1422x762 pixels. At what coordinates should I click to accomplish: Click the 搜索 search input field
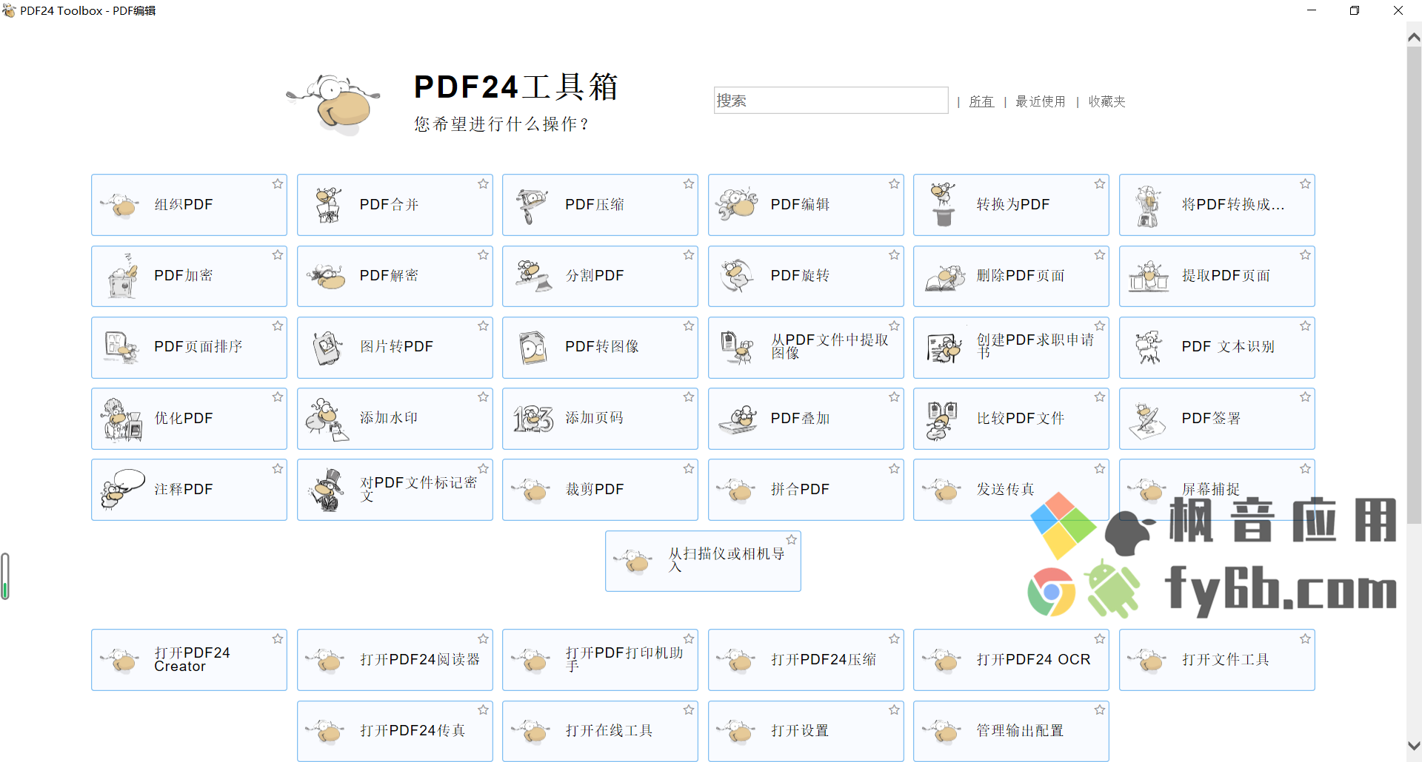point(831,101)
